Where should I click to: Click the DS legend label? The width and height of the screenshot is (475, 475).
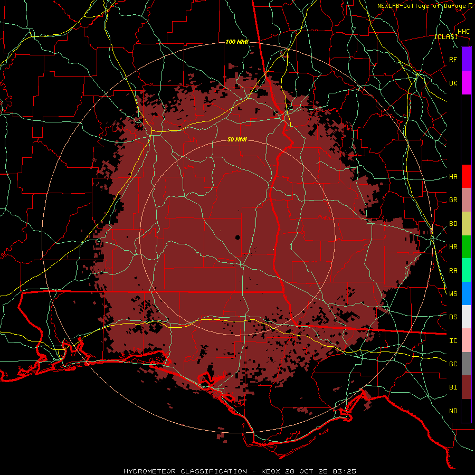pos(453,317)
